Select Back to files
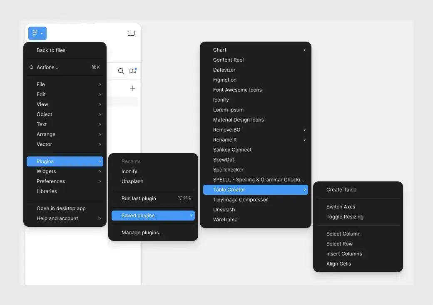Screen dimensions: 433x305 click(x=51, y=50)
